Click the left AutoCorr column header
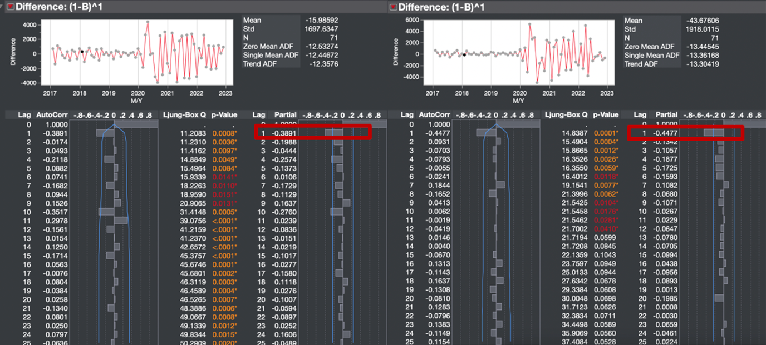Screen dimensions: 766x345 click(x=52, y=115)
